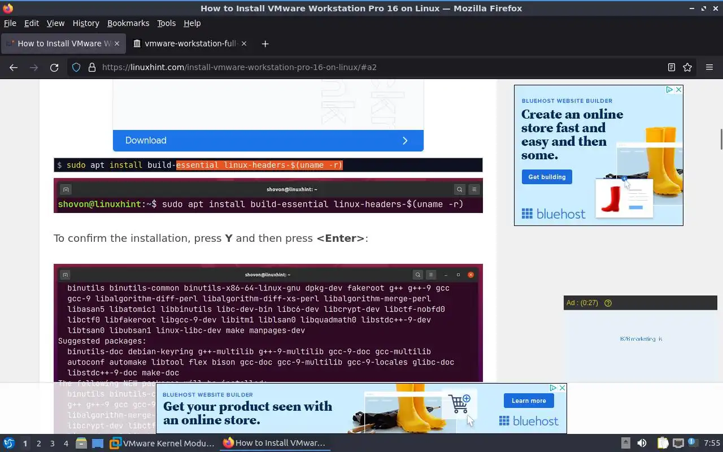The width and height of the screenshot is (723, 452).
Task: Go back to the previous page
Action: (14, 67)
